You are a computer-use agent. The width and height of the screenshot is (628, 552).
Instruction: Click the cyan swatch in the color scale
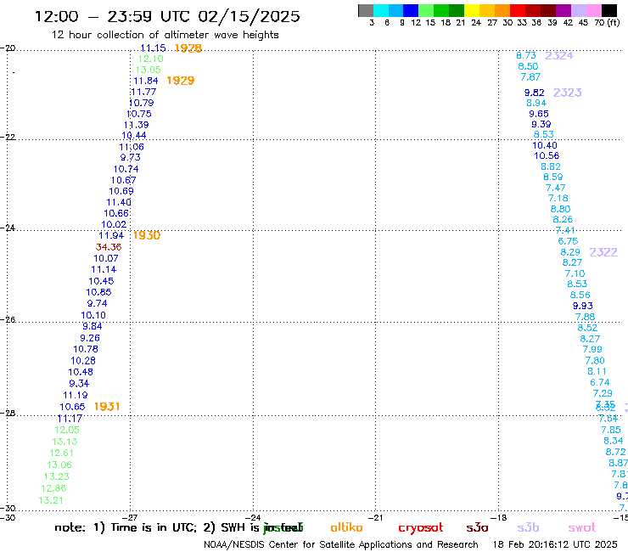(381, 11)
